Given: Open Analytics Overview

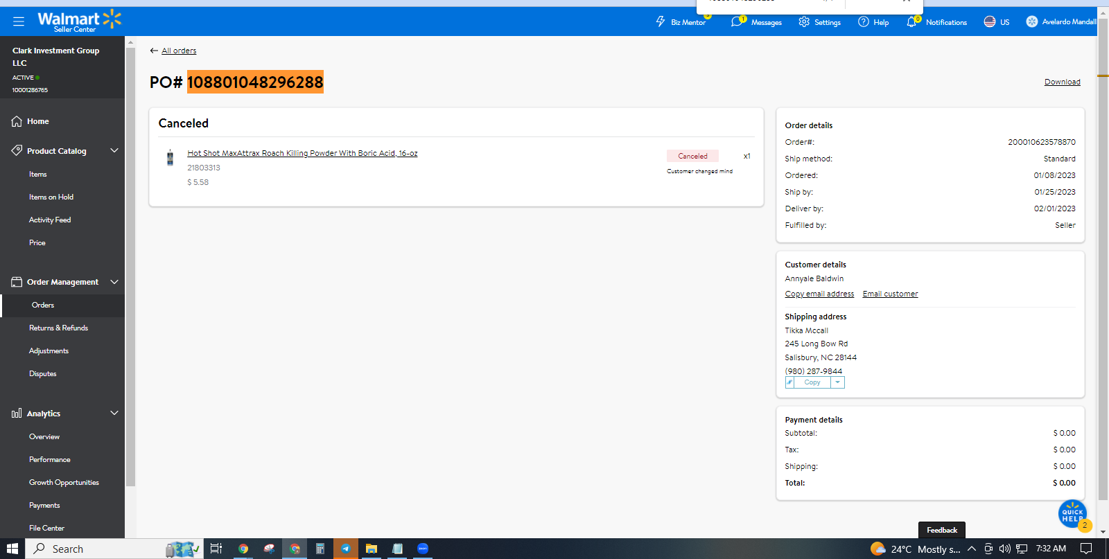Looking at the screenshot, I should (x=44, y=437).
